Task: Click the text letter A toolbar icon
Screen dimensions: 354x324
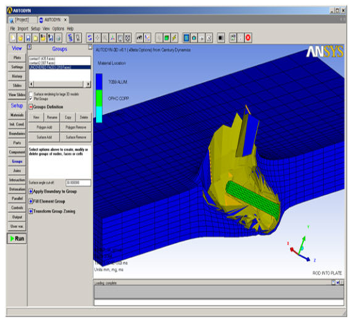Action: click(209, 38)
